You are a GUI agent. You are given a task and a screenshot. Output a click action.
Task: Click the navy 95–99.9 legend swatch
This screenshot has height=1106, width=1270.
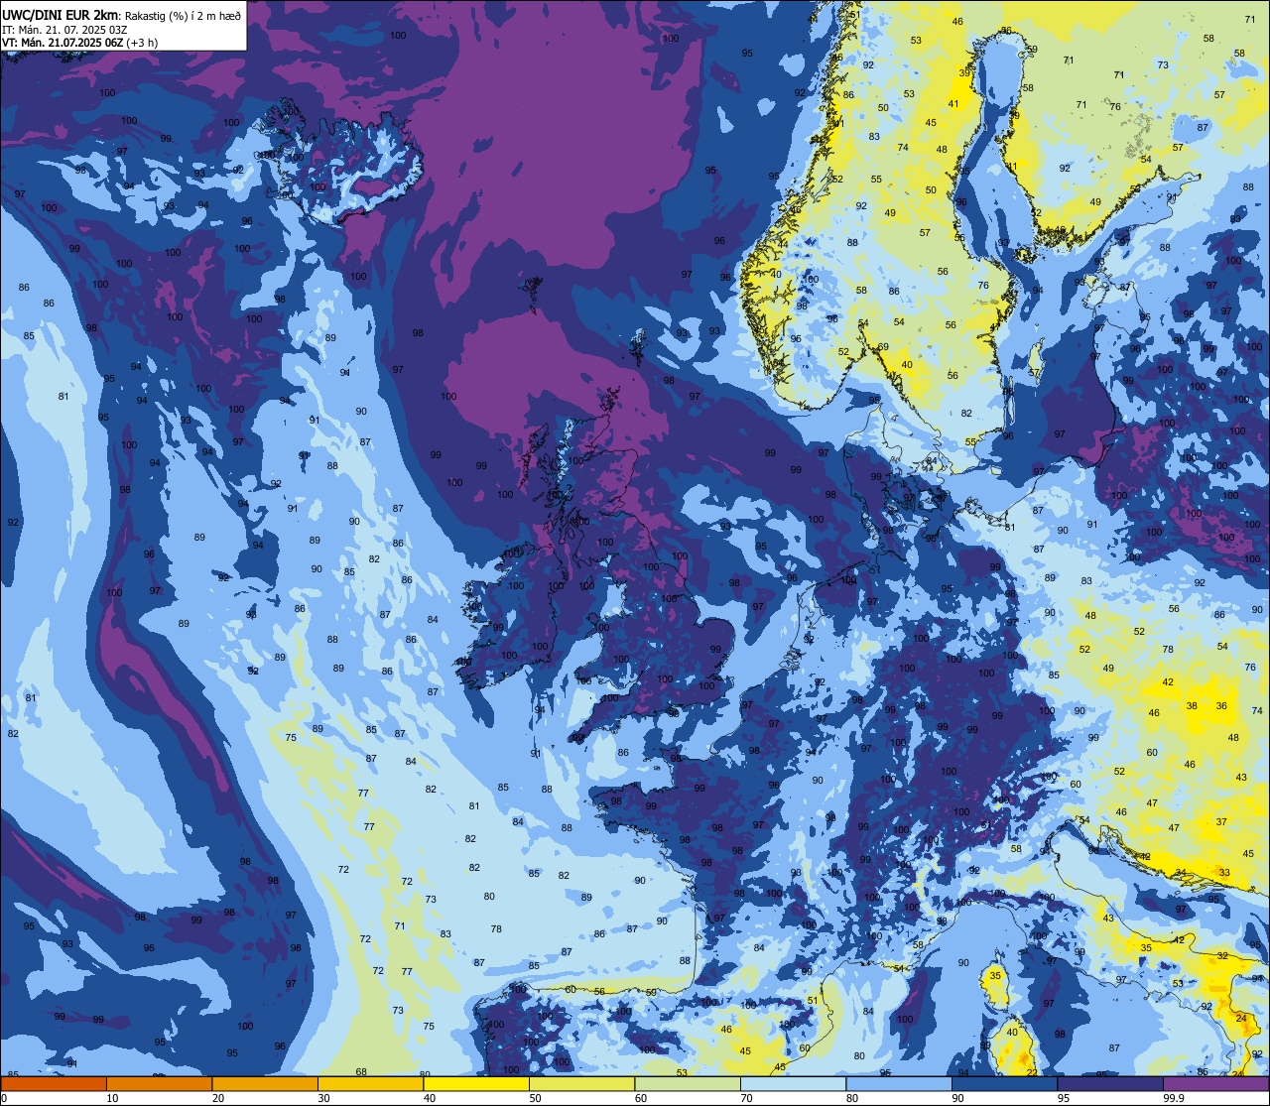[1109, 1083]
